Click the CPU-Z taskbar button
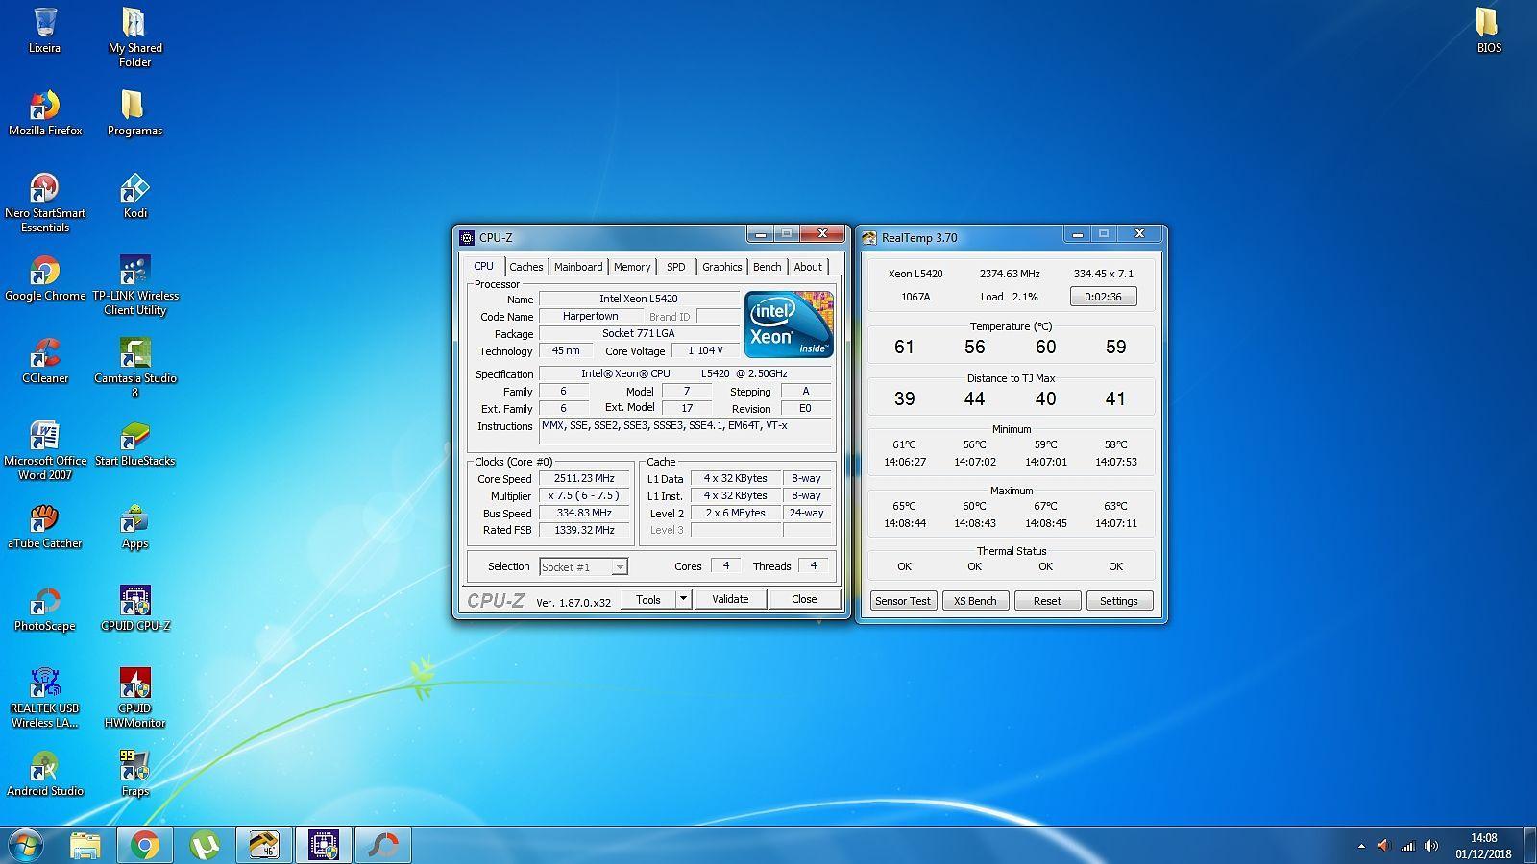 tap(324, 845)
